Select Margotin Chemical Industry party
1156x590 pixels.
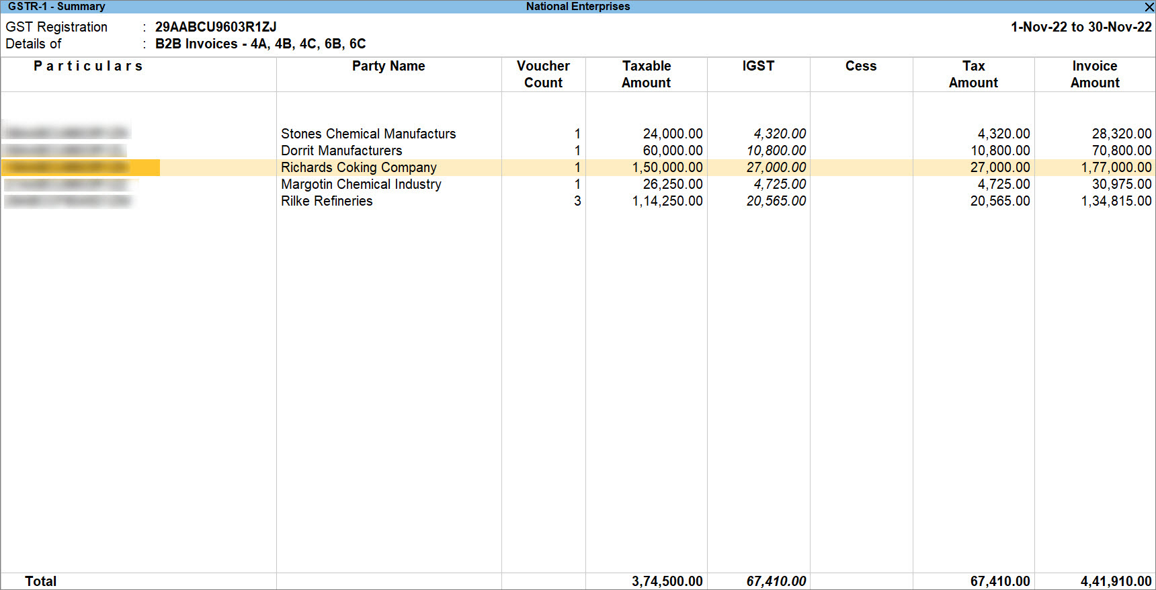click(361, 184)
